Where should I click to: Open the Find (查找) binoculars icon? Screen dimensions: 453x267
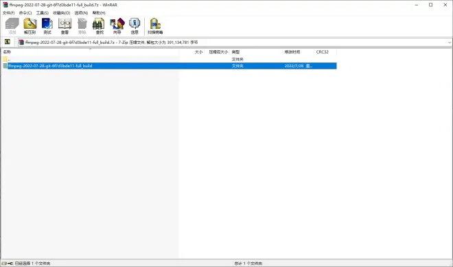tap(100, 26)
